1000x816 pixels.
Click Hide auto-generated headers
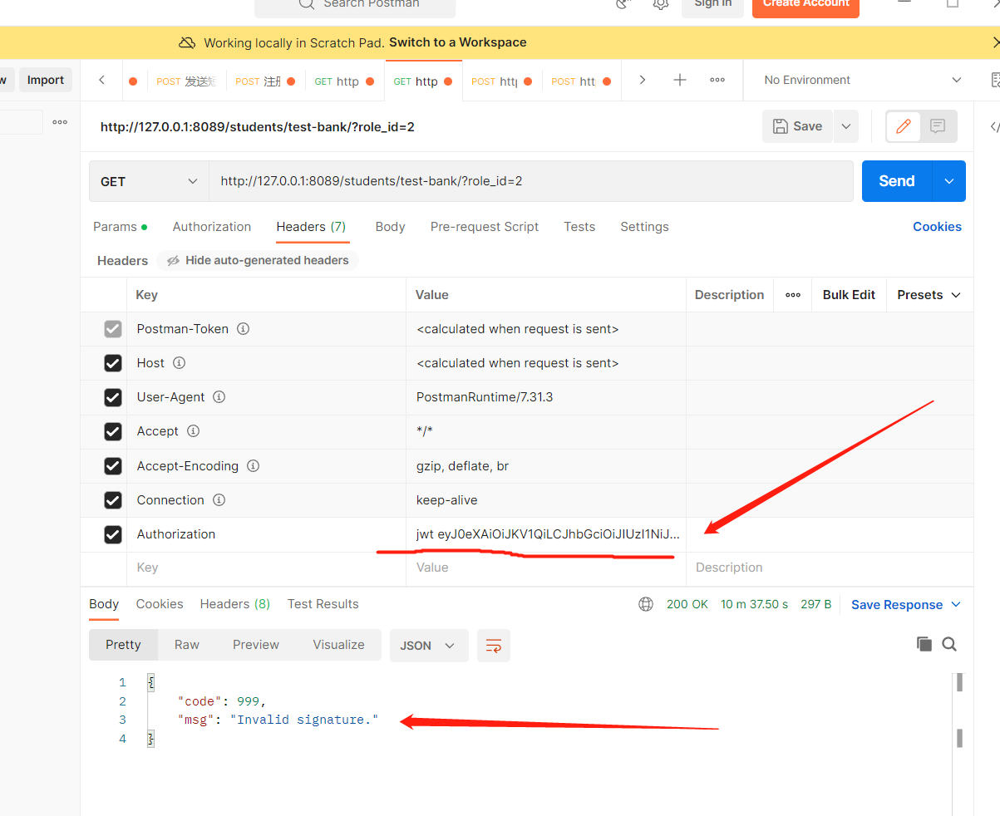click(258, 260)
